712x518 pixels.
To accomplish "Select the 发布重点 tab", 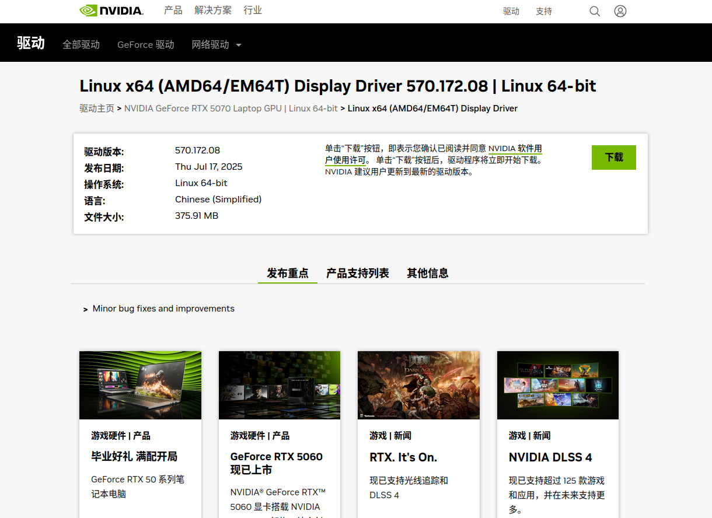I will [287, 272].
